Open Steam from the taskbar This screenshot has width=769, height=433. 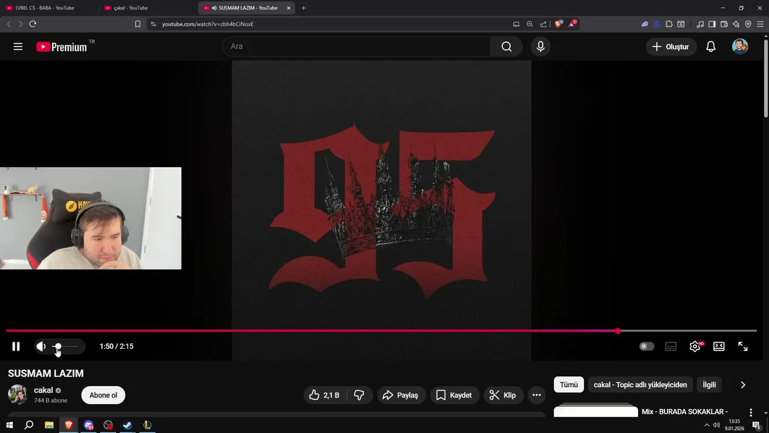coord(127,425)
